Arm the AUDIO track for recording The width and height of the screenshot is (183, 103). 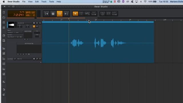(x=34, y=23)
